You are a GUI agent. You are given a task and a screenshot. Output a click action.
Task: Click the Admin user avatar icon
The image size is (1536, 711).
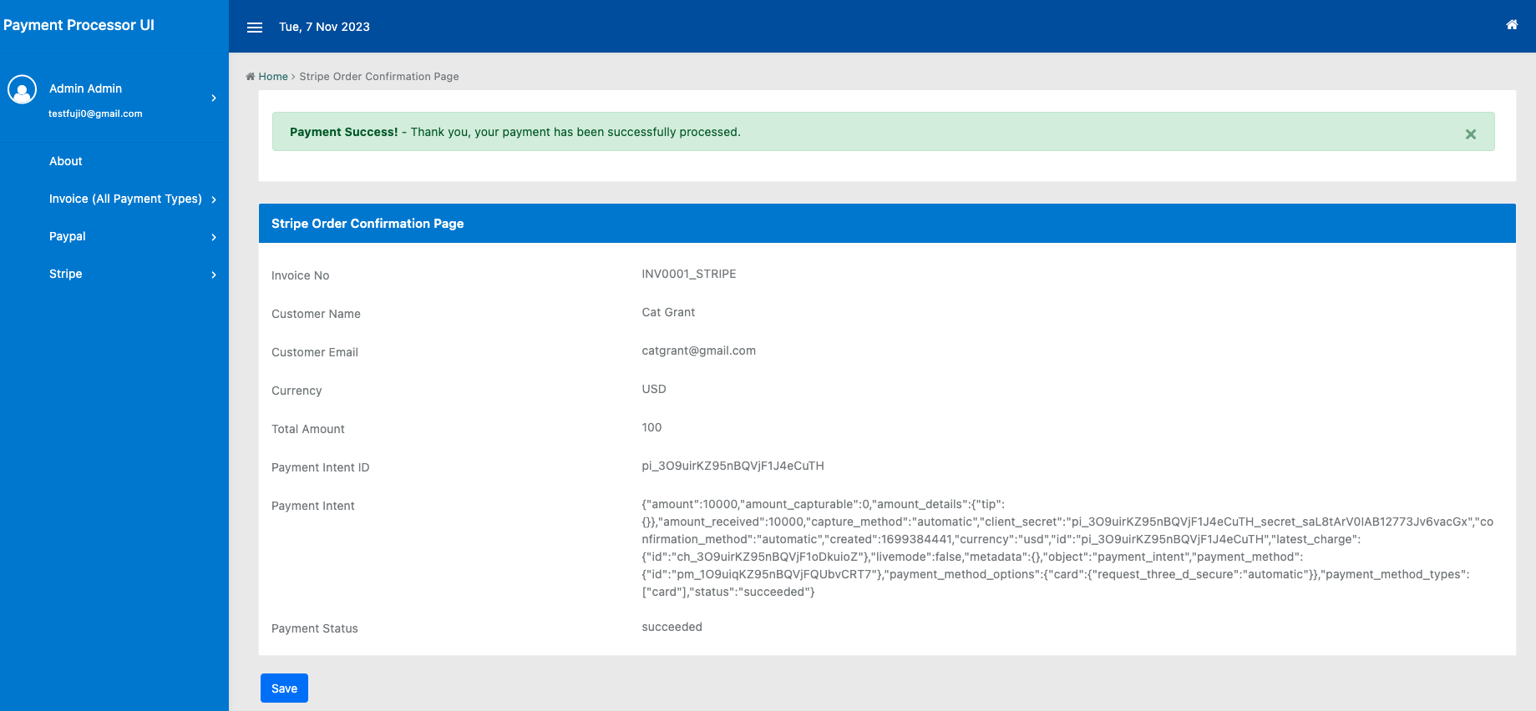tap(23, 89)
